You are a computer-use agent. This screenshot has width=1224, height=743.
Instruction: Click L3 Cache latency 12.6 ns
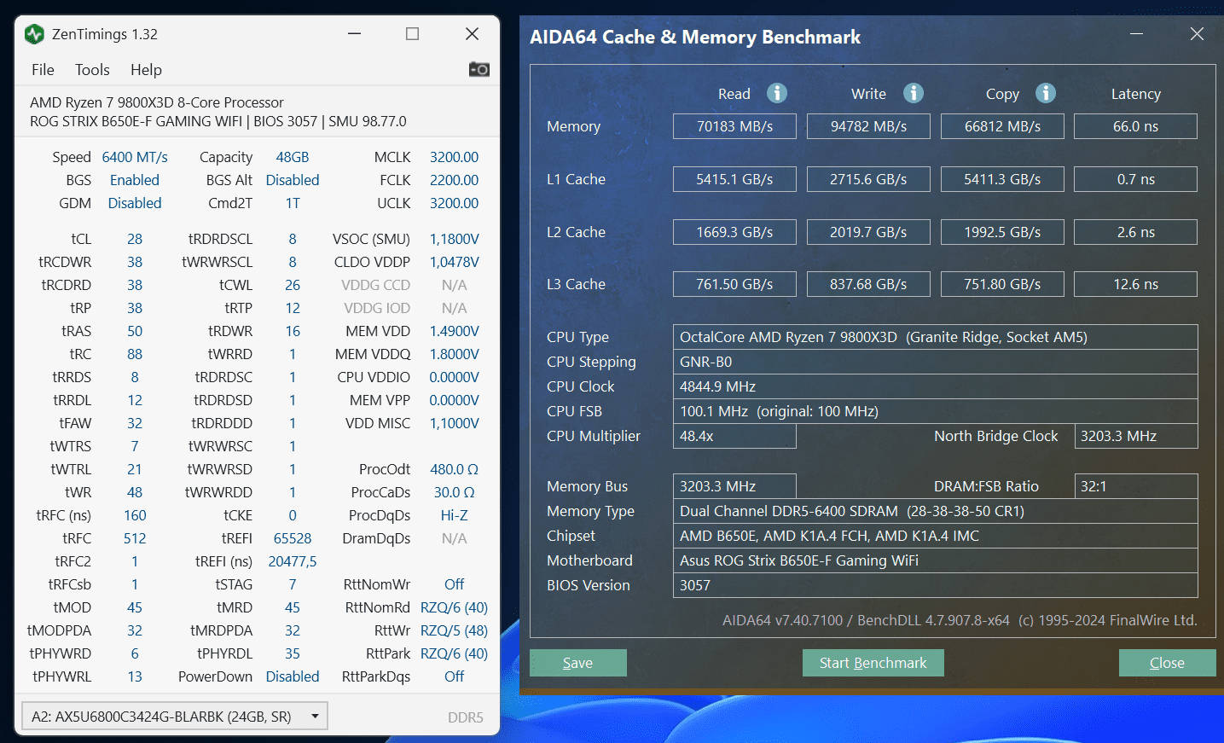[x=1135, y=284]
